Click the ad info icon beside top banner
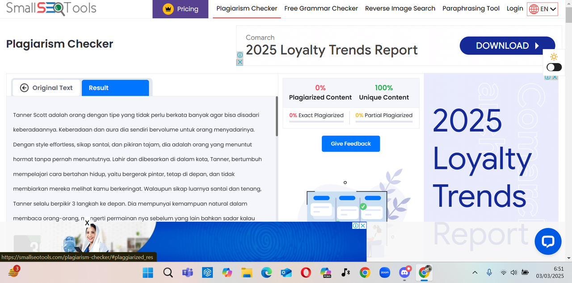572x283 pixels. (x=240, y=55)
